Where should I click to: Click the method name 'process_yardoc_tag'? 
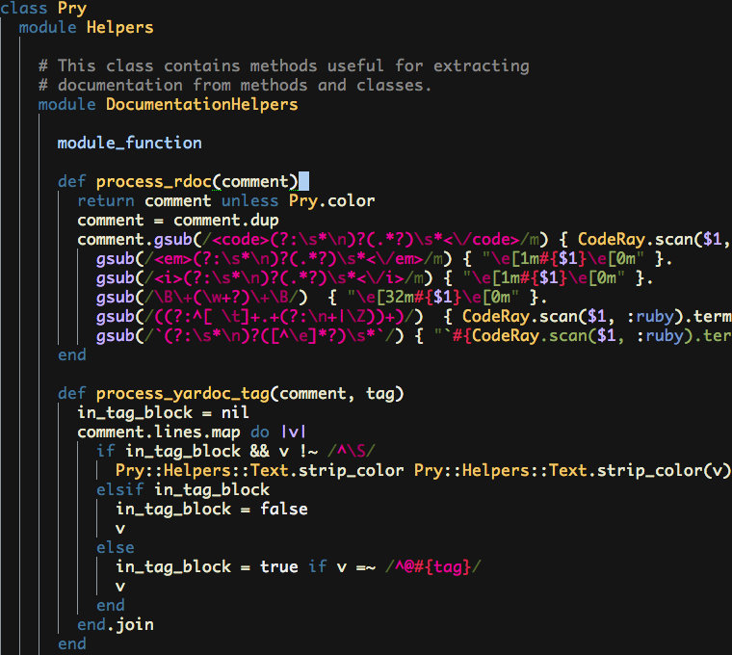183,394
